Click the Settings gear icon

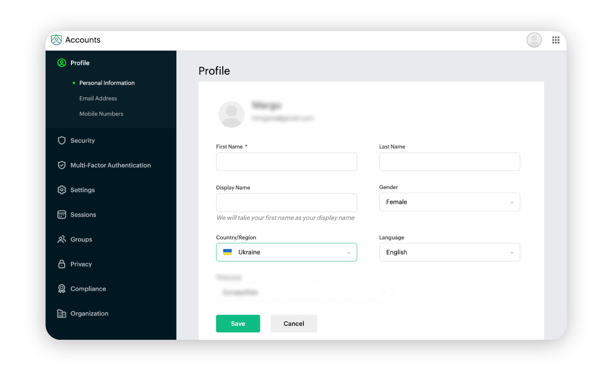pos(62,190)
